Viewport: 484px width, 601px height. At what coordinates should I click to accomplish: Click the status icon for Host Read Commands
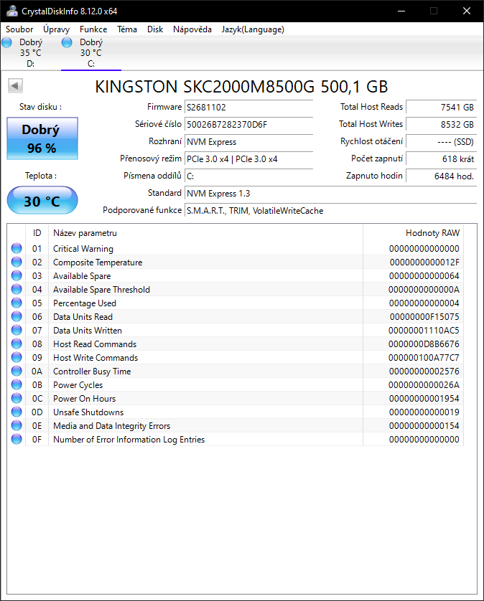(17, 344)
